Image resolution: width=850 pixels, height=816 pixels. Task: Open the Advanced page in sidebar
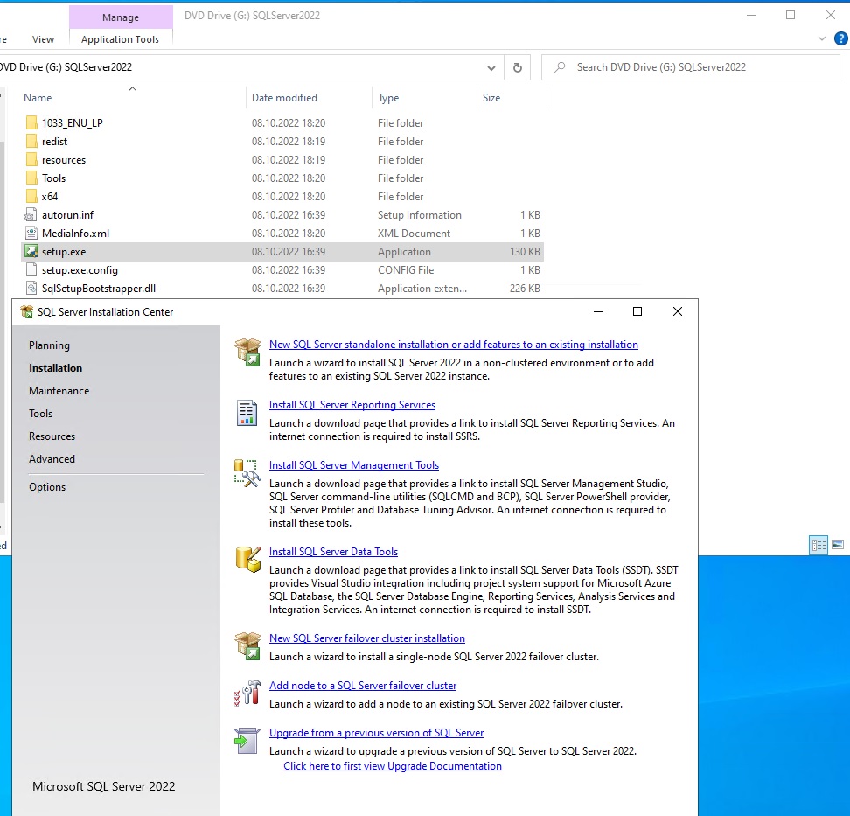(x=52, y=459)
